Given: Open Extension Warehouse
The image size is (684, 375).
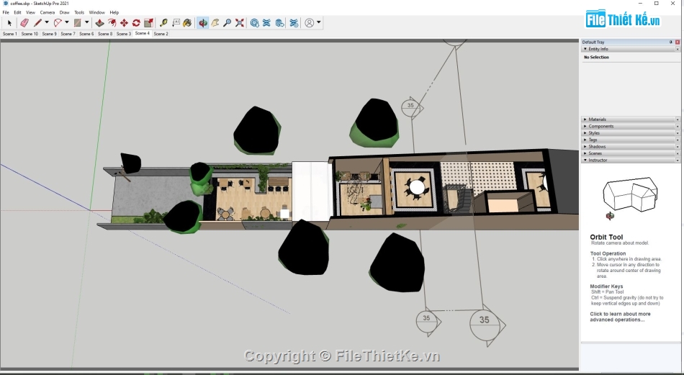Looking at the screenshot, I should tap(267, 23).
